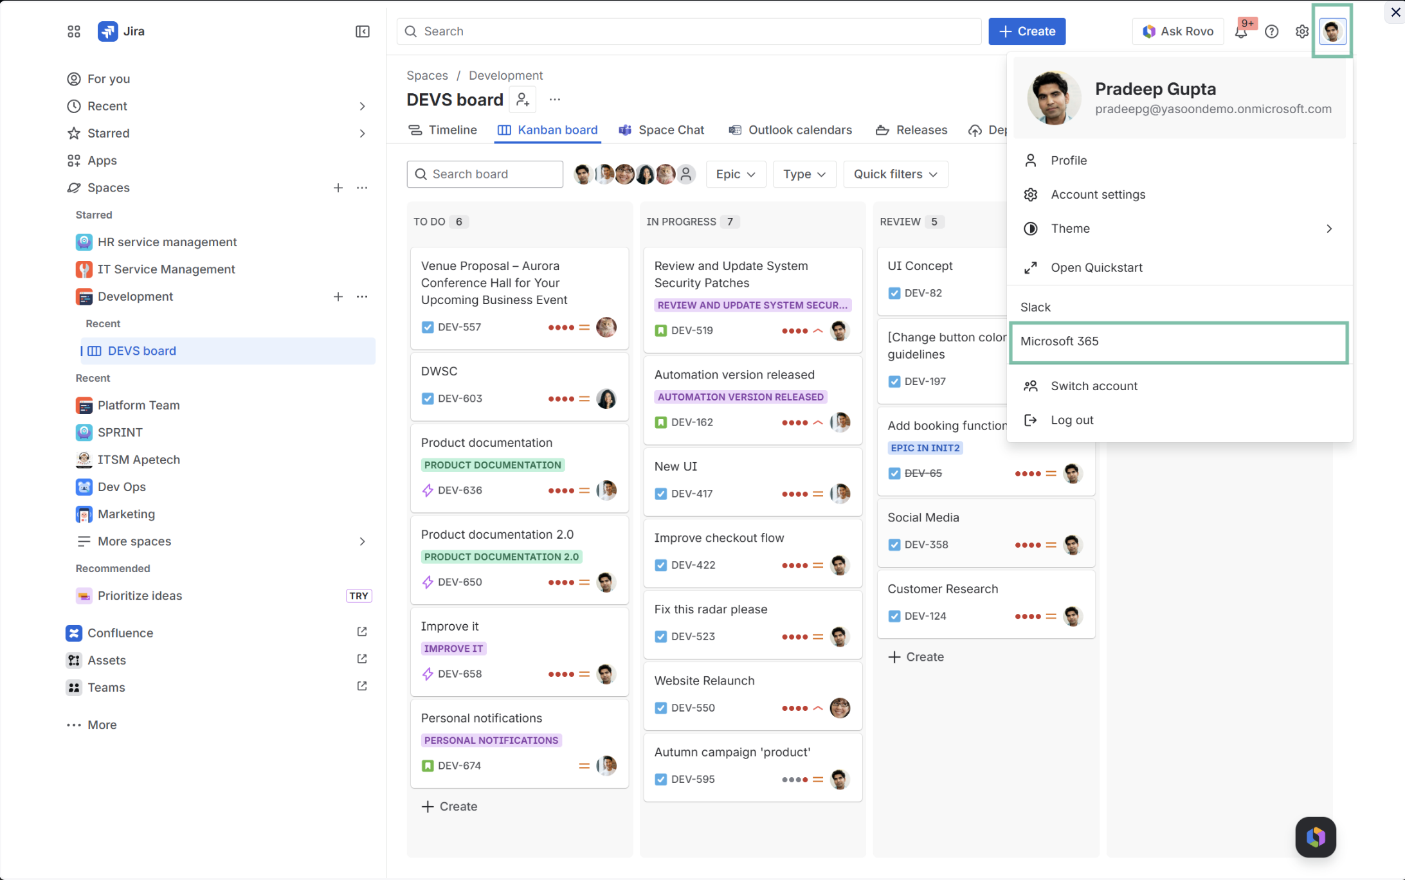Select Profile in the account menu
The width and height of the screenshot is (1405, 880).
1179,161
